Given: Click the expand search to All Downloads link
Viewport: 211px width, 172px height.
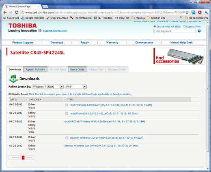Looking at the screenshot, I should [80, 94].
